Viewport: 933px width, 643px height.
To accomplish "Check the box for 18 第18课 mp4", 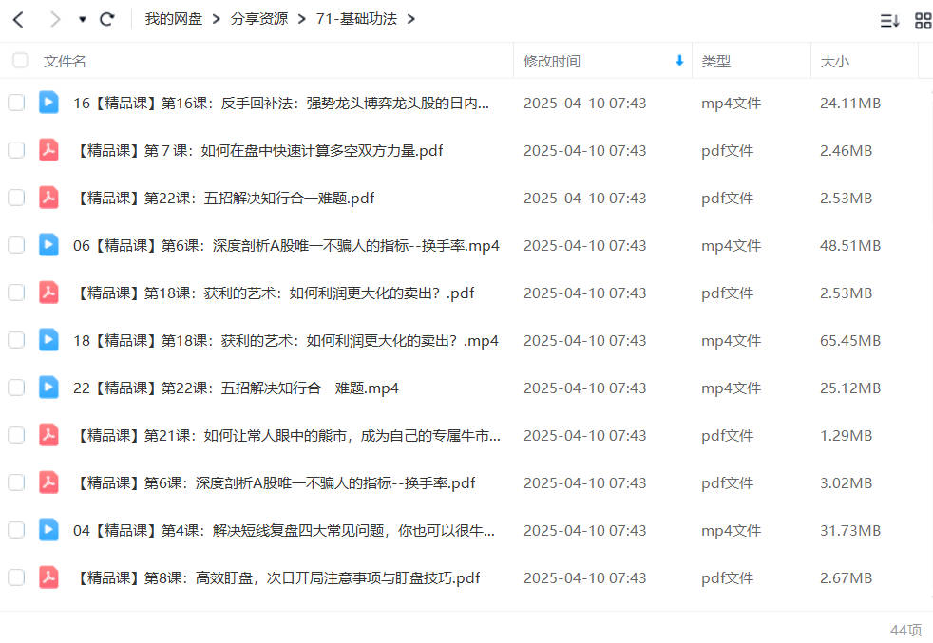I will pos(16,340).
